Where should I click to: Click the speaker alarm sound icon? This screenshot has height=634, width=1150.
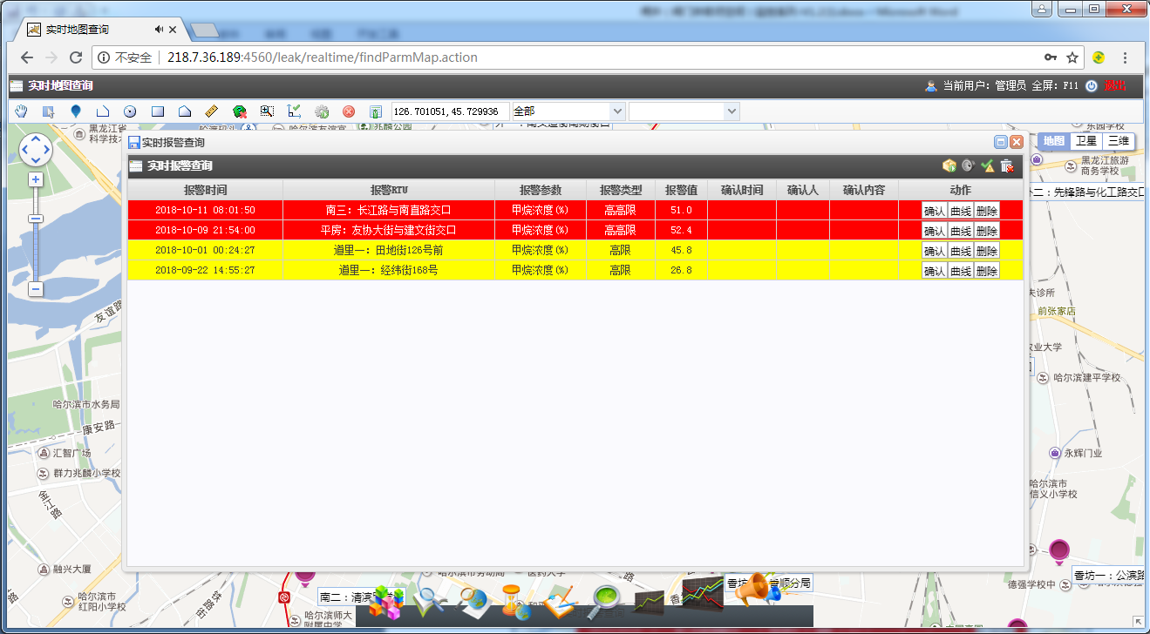coord(968,166)
